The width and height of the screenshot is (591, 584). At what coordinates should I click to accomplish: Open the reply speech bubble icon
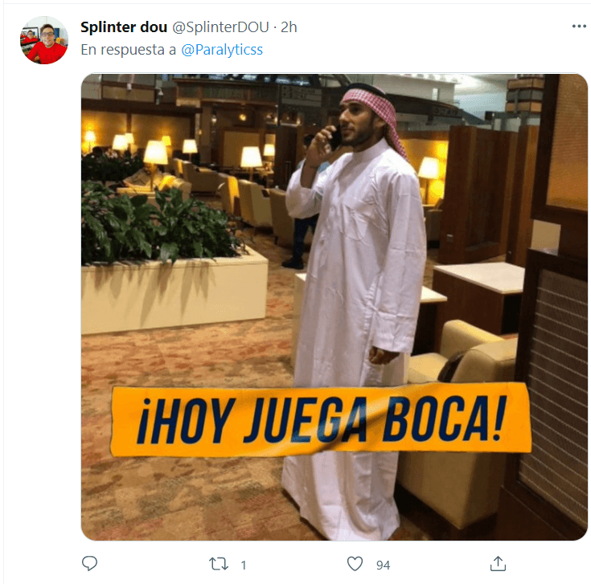click(x=89, y=564)
